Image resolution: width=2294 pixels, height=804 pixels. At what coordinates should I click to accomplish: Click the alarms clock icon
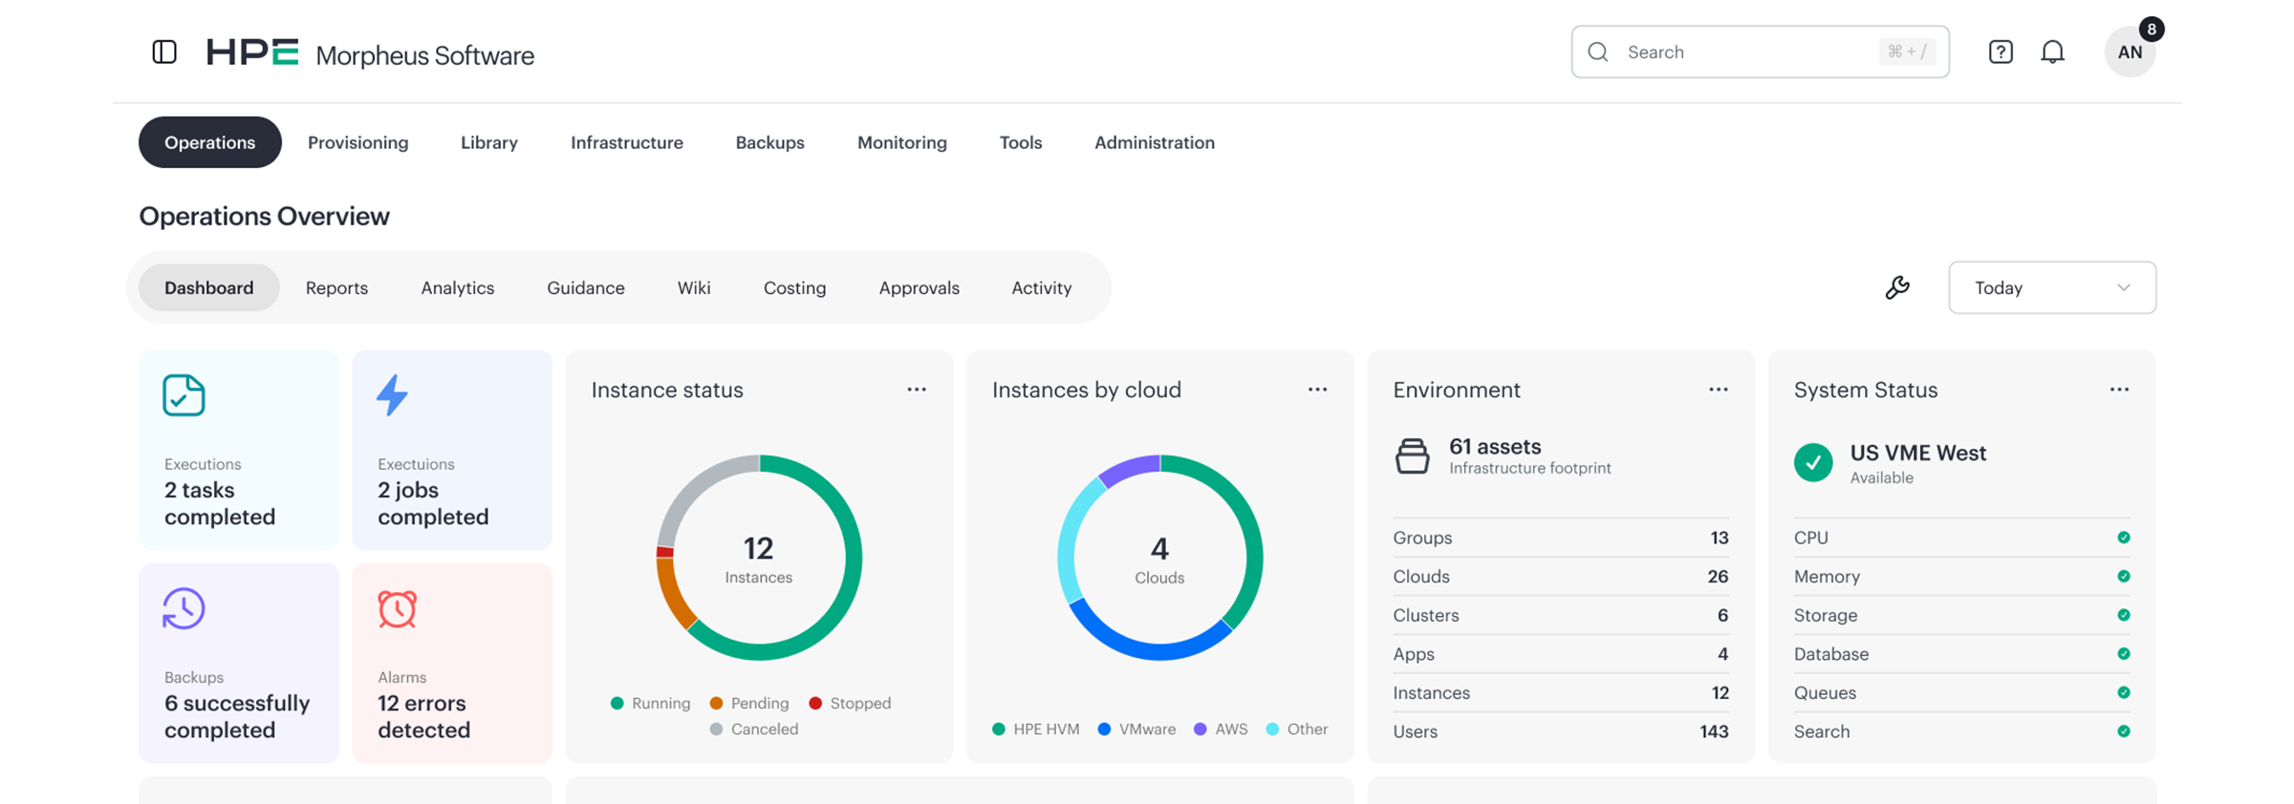point(397,608)
